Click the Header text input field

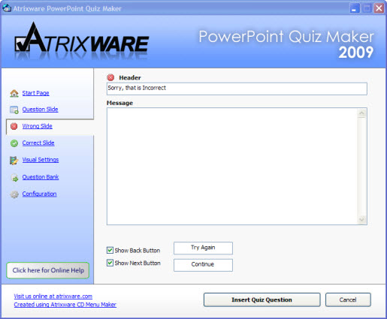click(237, 89)
